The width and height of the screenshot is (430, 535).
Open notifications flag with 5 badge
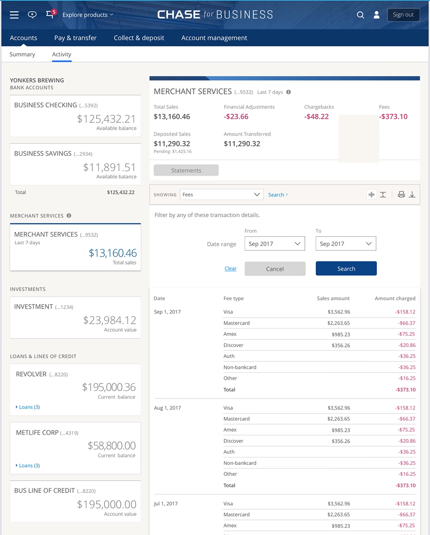click(x=51, y=14)
